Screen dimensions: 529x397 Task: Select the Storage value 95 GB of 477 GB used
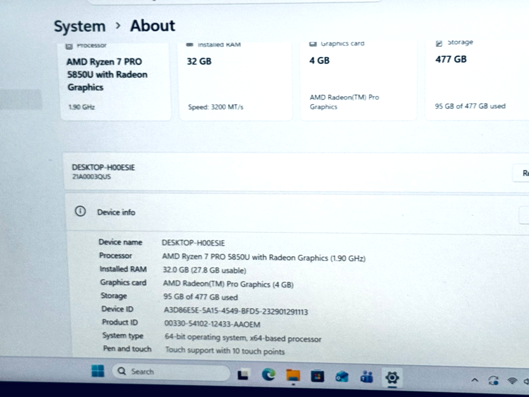click(201, 297)
